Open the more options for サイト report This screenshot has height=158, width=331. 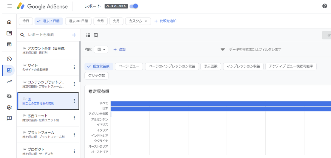click(x=74, y=67)
